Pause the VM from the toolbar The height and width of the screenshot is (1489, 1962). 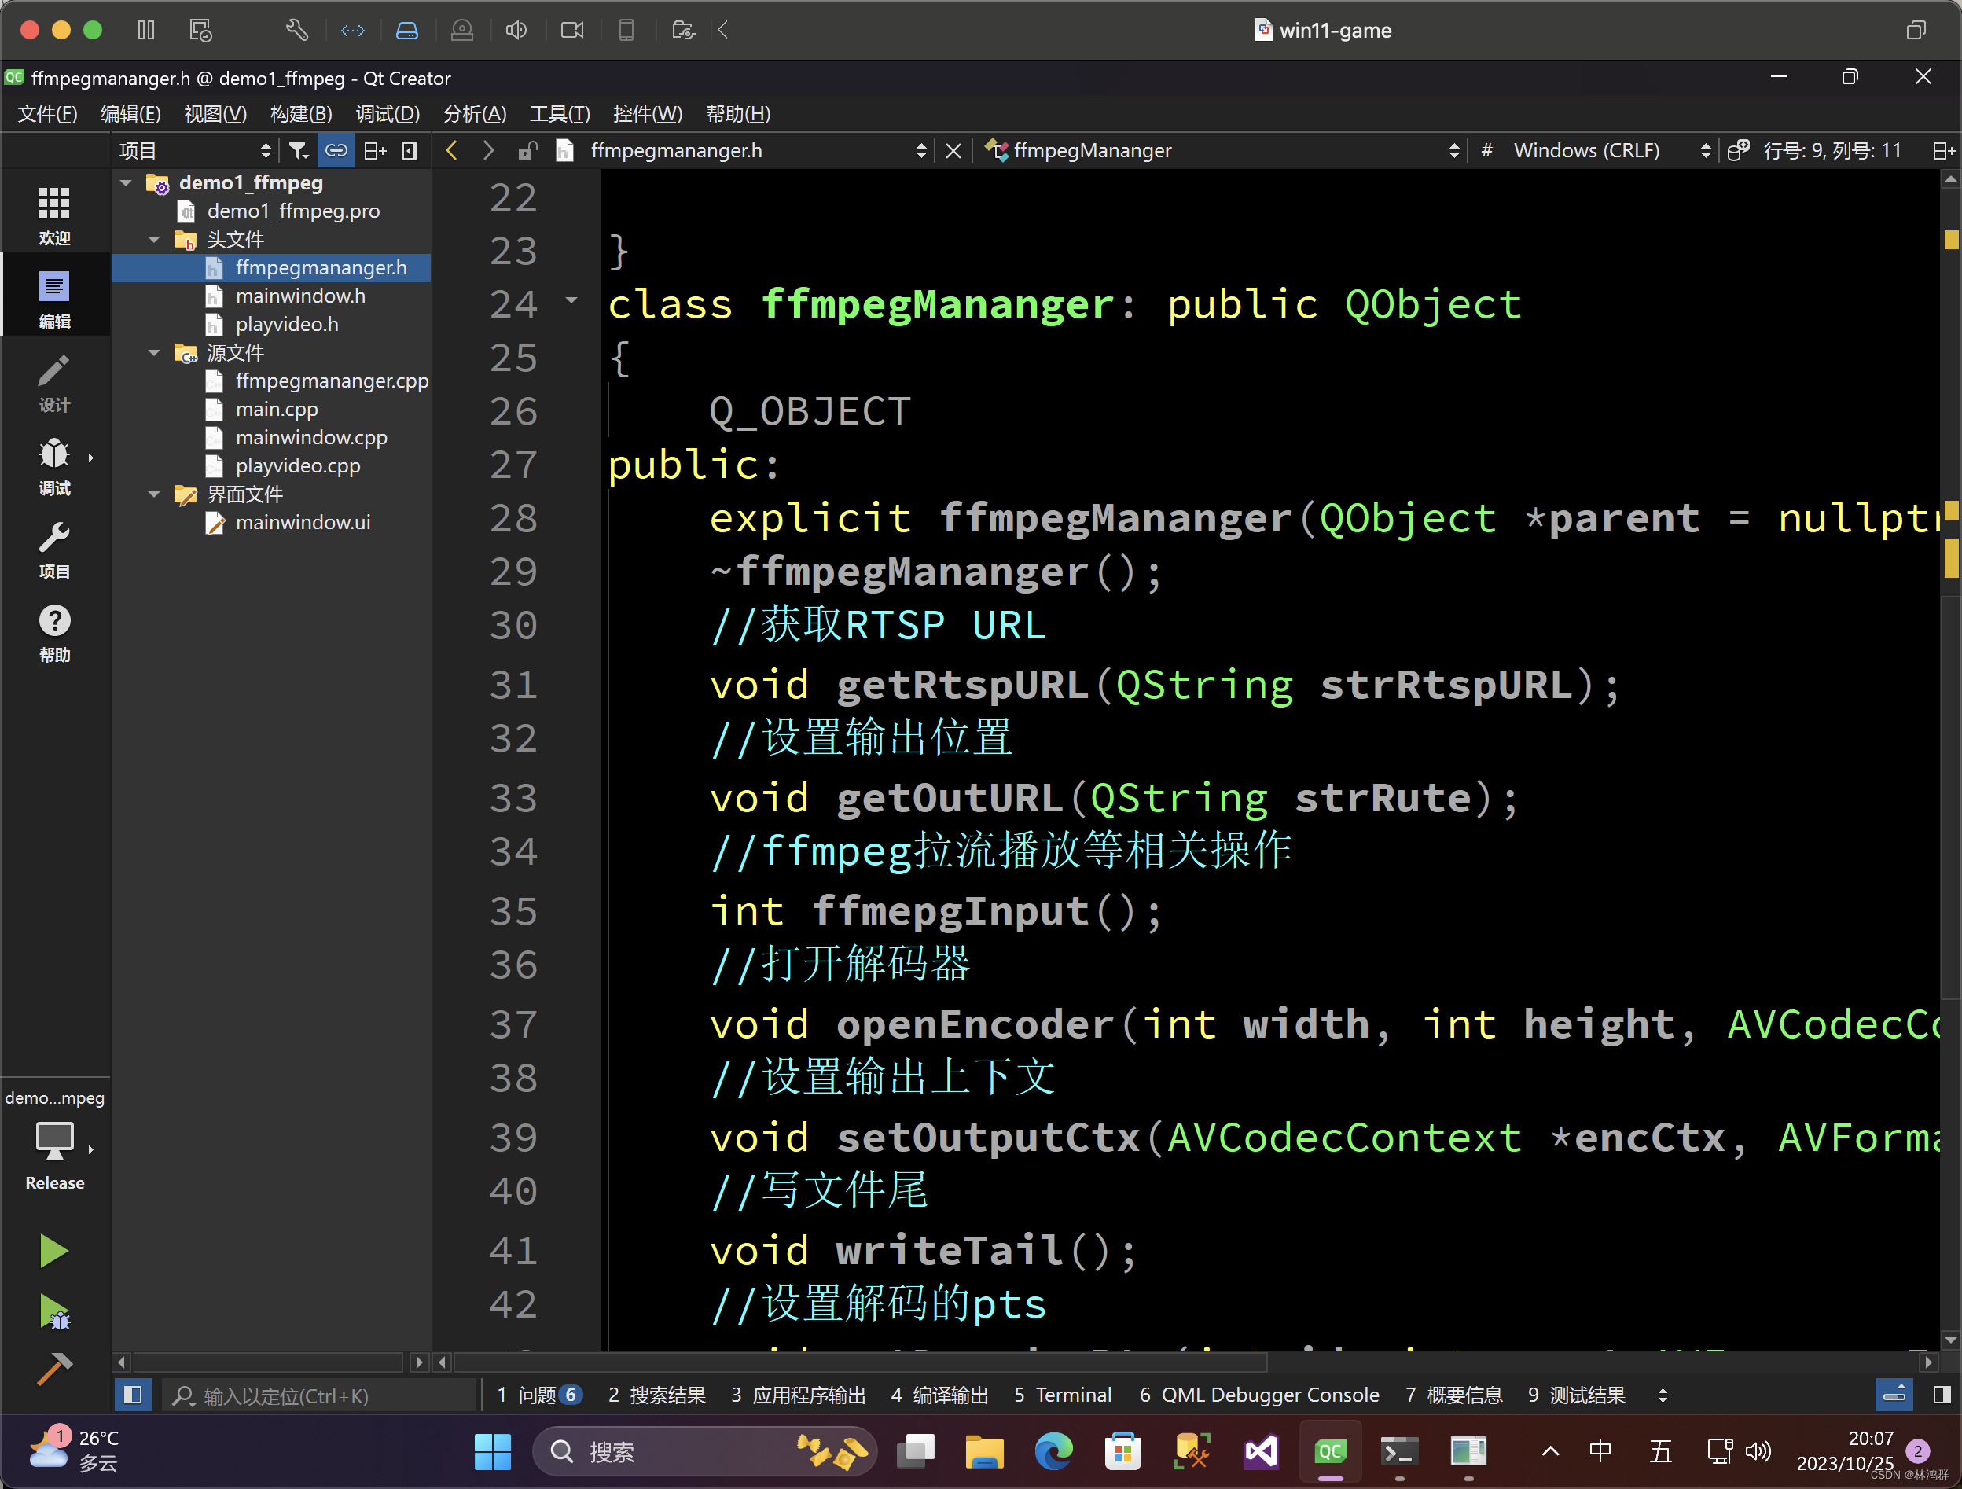click(146, 30)
